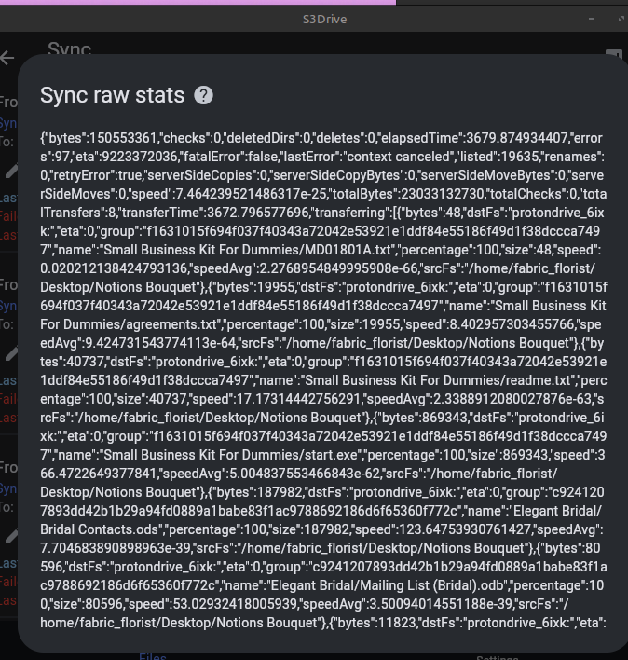
Task: Open the second blue Sync source link
Action: (8, 306)
